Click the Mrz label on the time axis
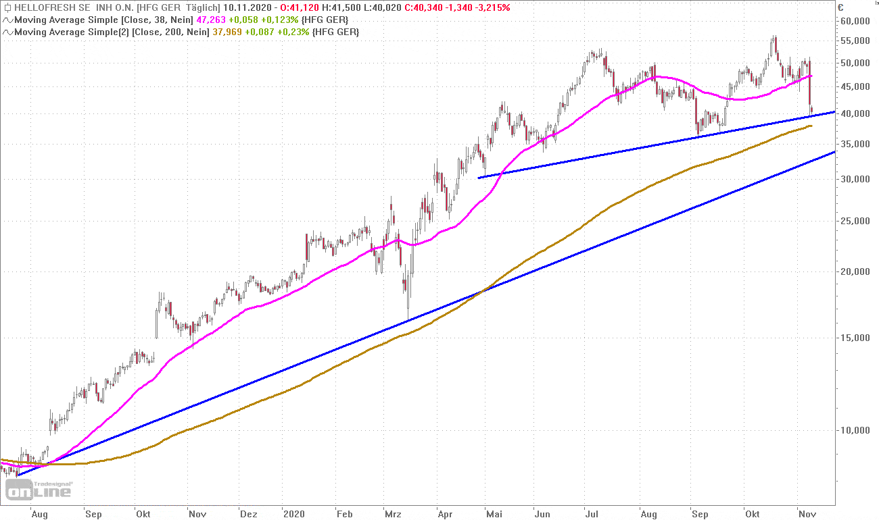The image size is (879, 520). (x=393, y=514)
